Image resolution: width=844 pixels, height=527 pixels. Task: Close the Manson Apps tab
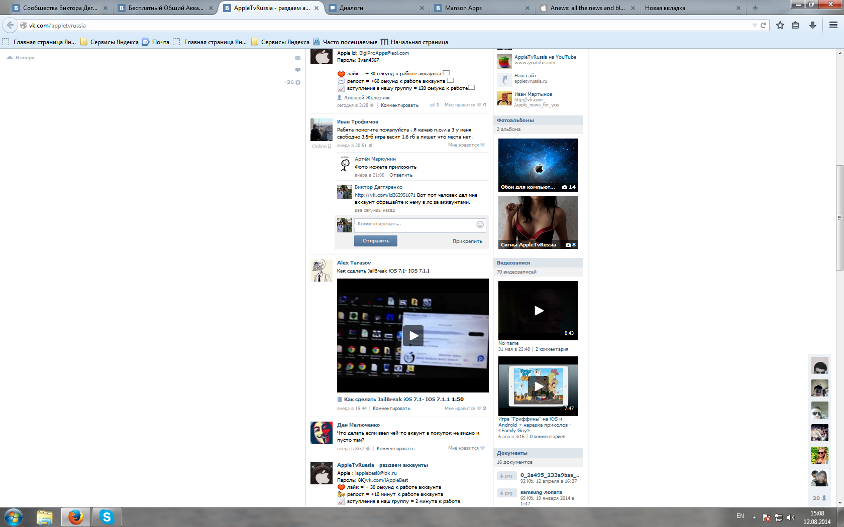(x=527, y=8)
